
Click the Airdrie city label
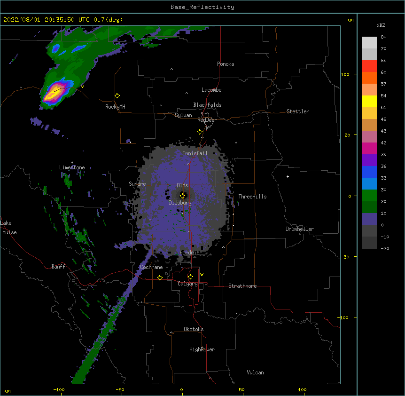190,253
